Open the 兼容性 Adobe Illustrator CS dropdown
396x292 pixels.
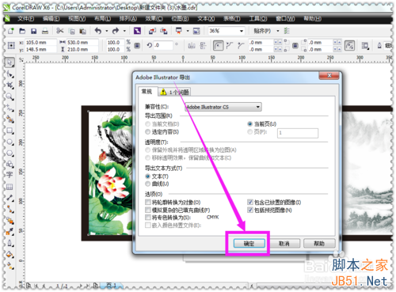[x=223, y=107]
